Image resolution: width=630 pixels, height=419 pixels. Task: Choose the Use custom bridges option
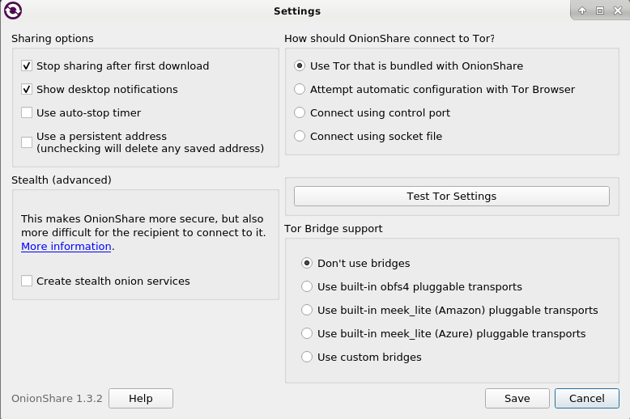coord(307,358)
